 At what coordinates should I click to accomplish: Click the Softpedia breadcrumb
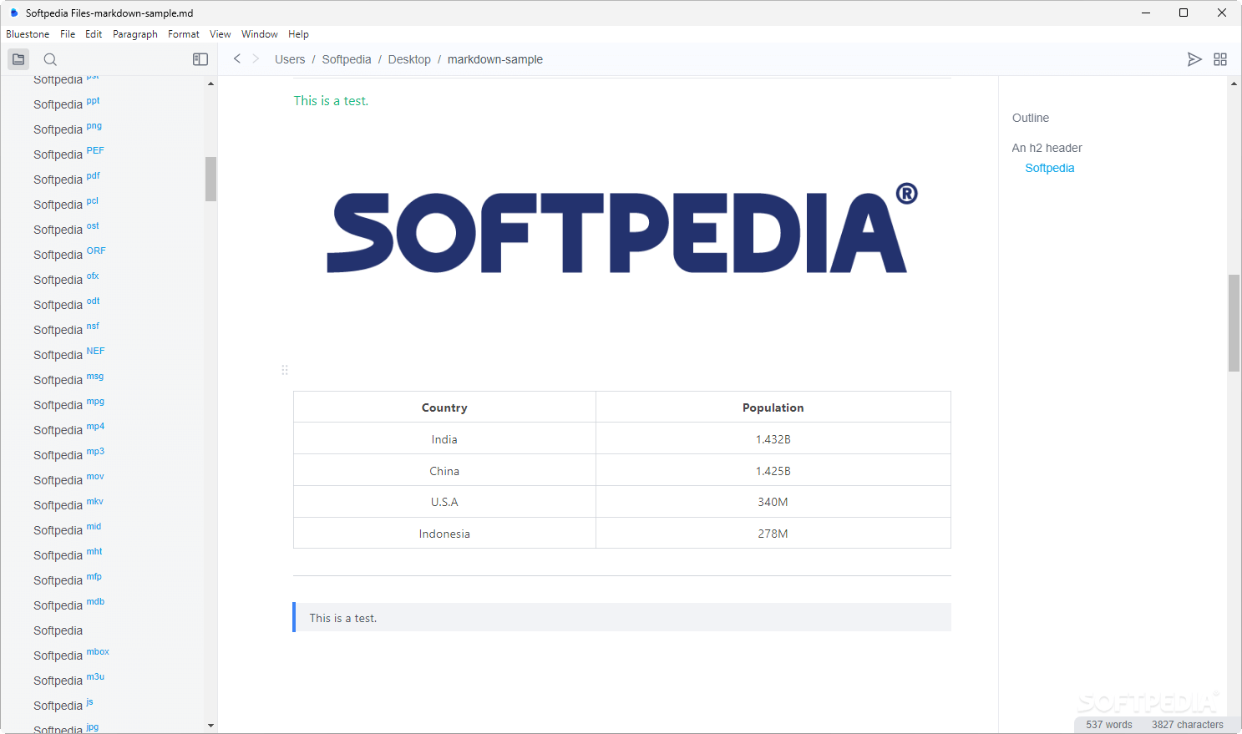click(x=347, y=59)
